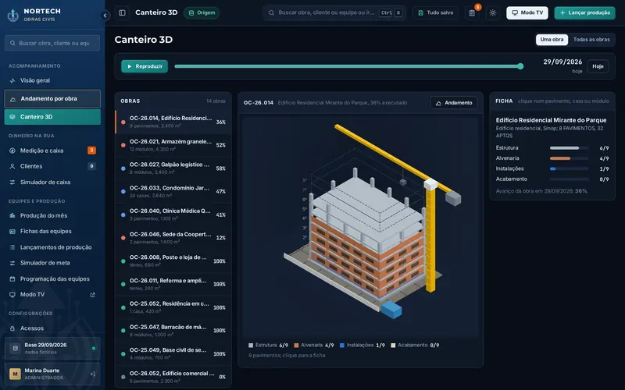625x390 pixels.
Task: Select OC-26.046 Sede da Cooperativa row
Action: [x=173, y=238]
